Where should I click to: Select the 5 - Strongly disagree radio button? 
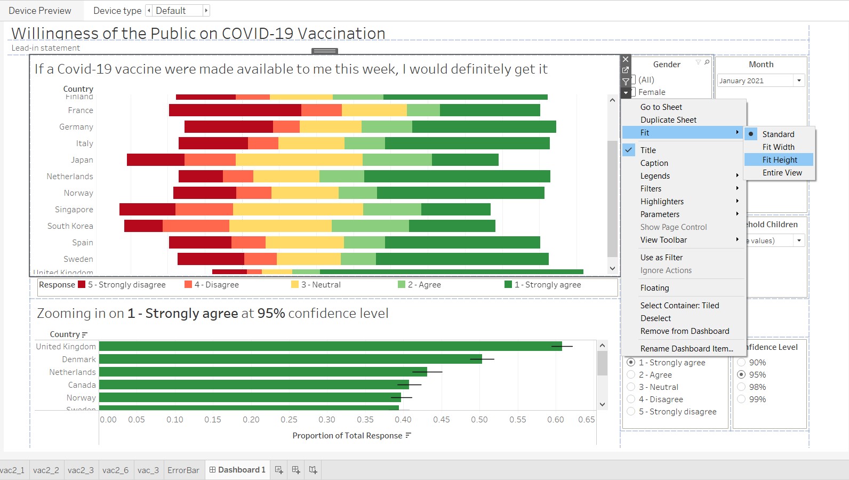[x=631, y=411]
